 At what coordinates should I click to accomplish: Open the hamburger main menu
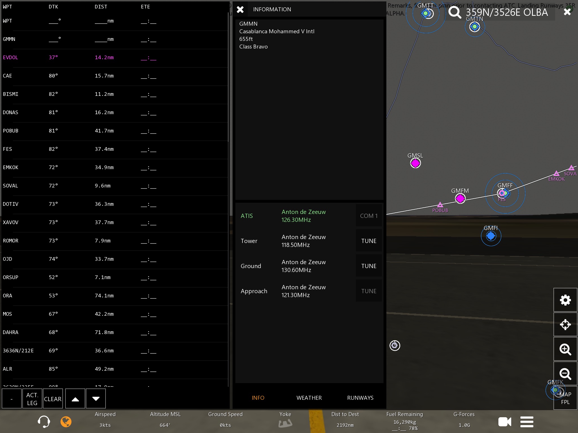coord(527,422)
